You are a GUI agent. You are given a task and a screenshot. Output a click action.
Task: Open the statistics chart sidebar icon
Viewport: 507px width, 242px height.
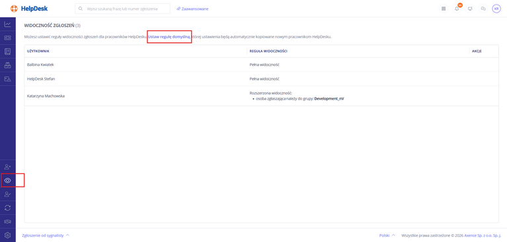click(7, 24)
